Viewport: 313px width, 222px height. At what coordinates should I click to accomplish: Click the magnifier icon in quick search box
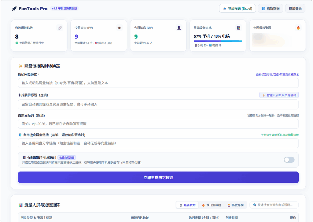pyautogui.click(x=255, y=205)
